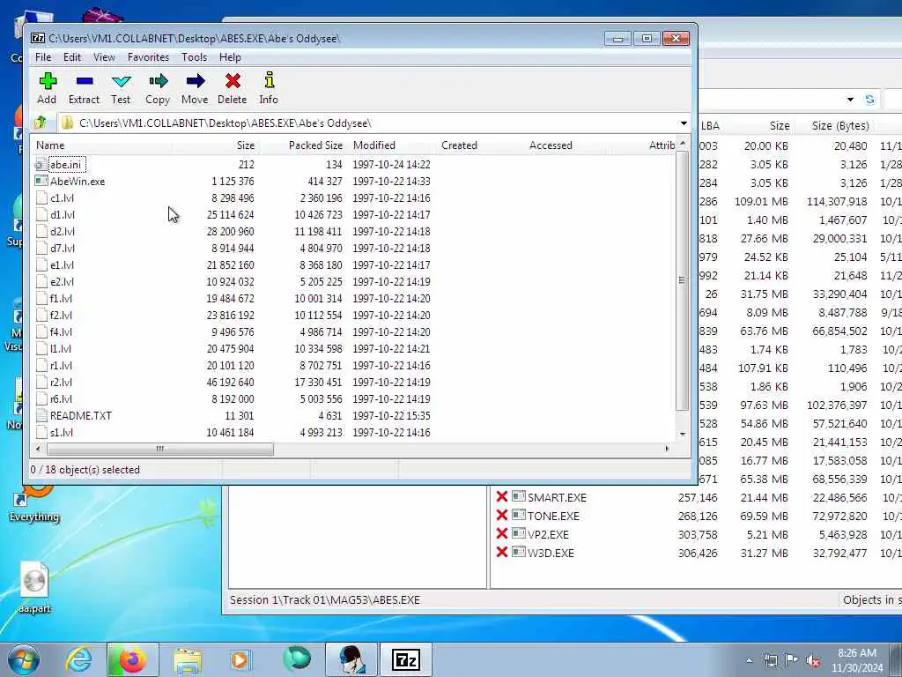This screenshot has height=677, width=902.
Task: Select the AbeWin.exe file icon
Action: pos(41,181)
